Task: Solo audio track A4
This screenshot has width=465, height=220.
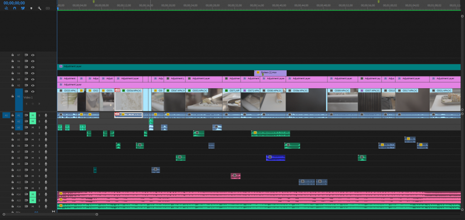Action: tap(39, 134)
